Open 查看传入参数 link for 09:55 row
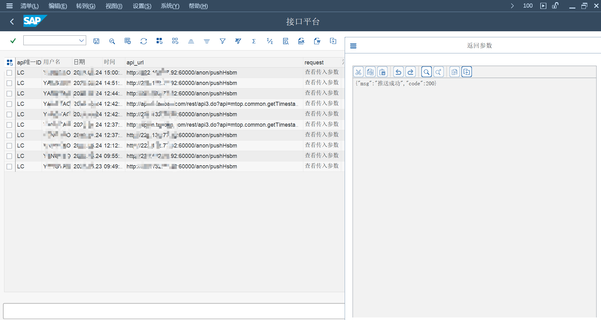Screen dimensions: 601x320 pos(322,155)
